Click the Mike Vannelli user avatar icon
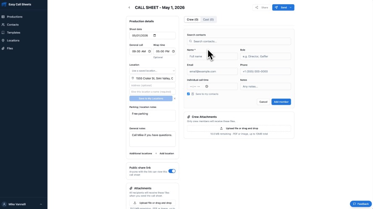This screenshot has width=373, height=209. 4,204
